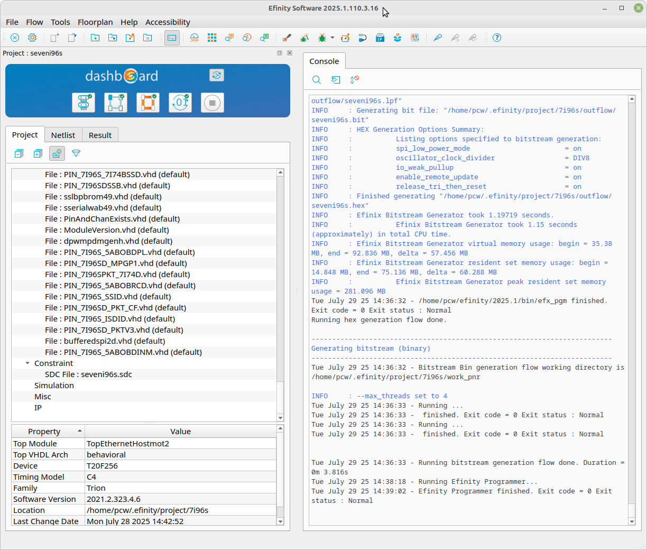647x550 pixels.
Task: Open the orange gauge tool icon
Action: (195, 38)
